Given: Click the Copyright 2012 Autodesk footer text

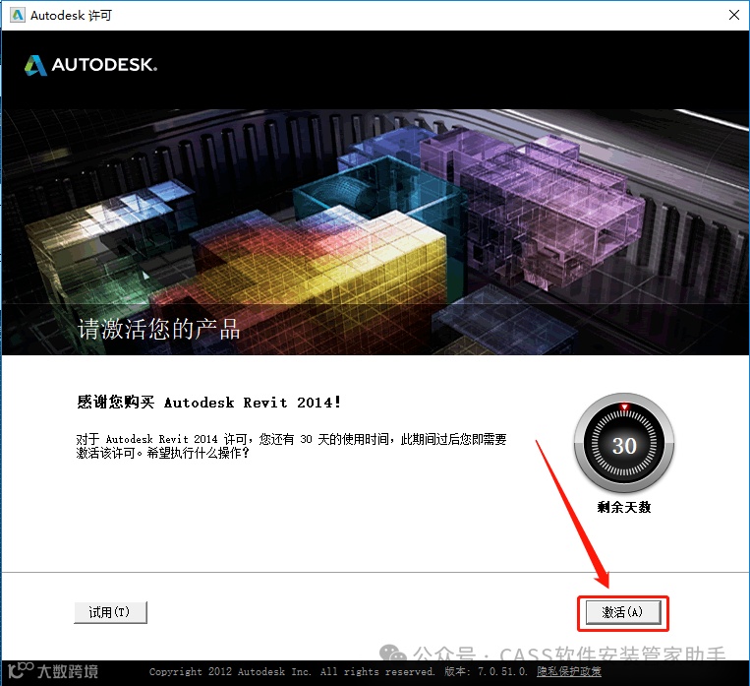Looking at the screenshot, I should [292, 671].
